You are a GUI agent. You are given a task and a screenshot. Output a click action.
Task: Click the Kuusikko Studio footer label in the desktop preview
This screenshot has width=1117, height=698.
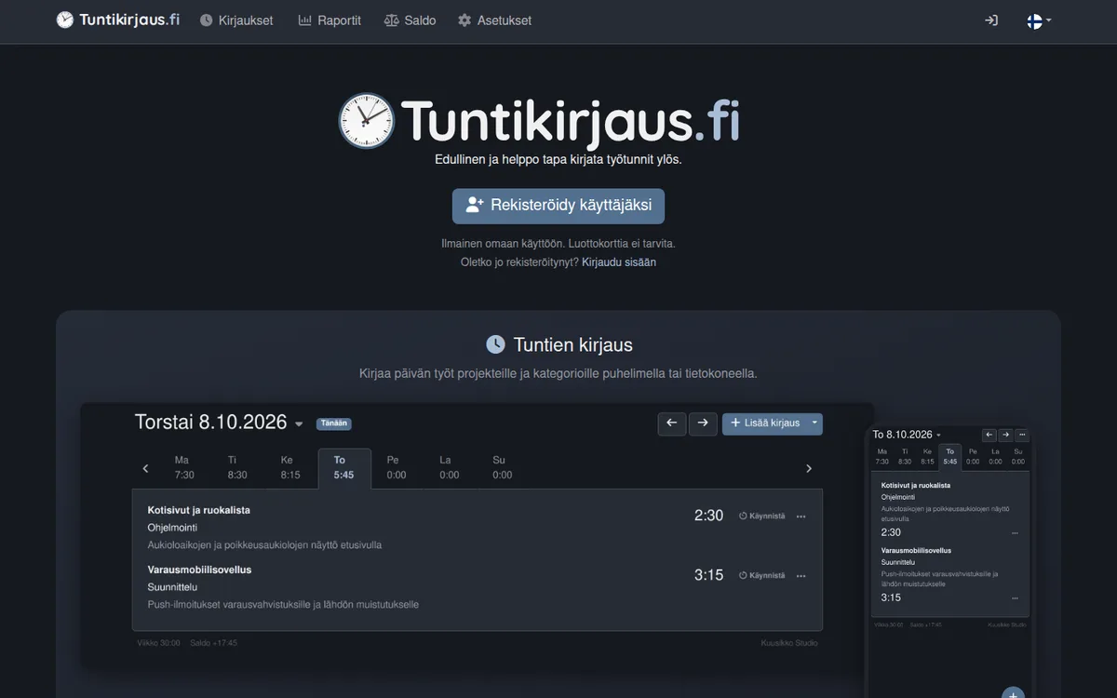coord(789,642)
